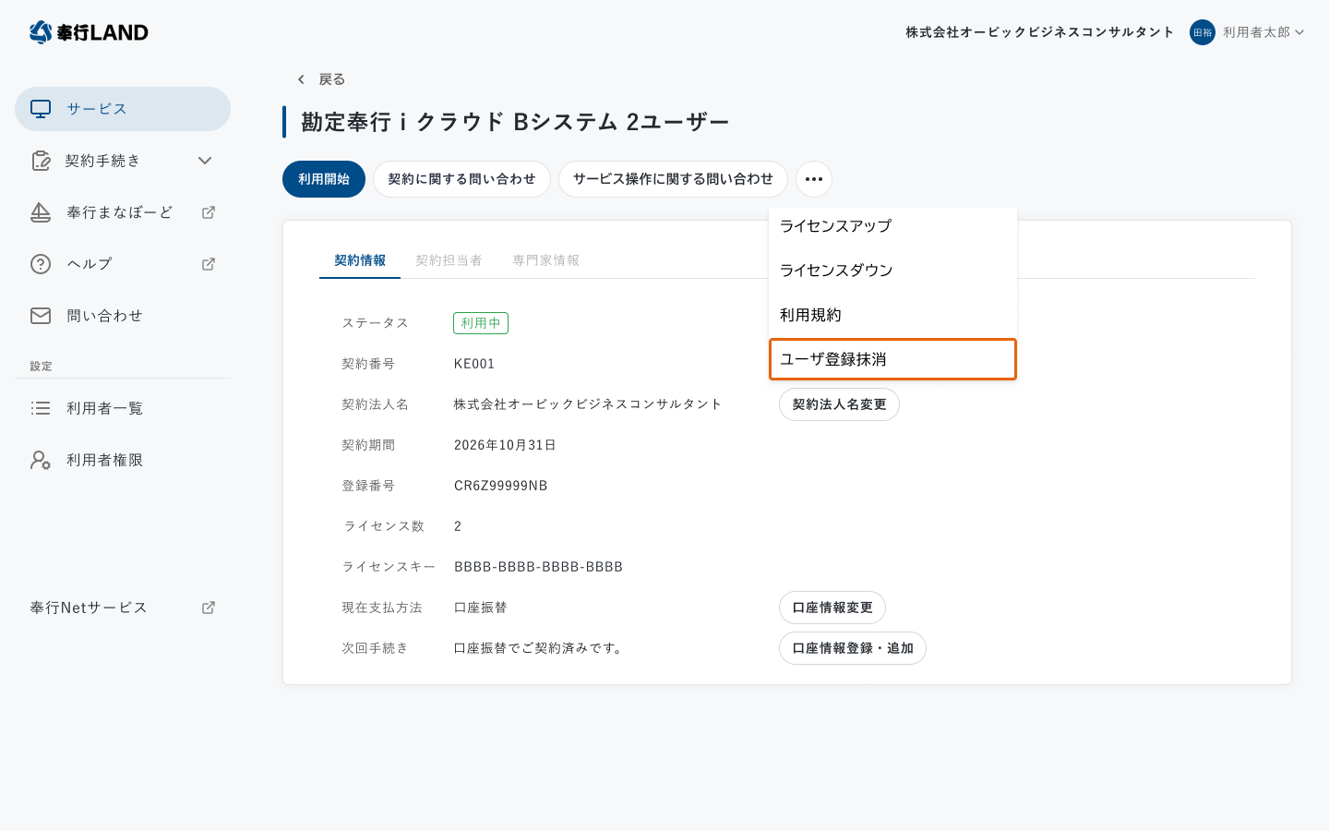Open 奉行Netサービス external link icon
The width and height of the screenshot is (1329, 831).
point(208,607)
